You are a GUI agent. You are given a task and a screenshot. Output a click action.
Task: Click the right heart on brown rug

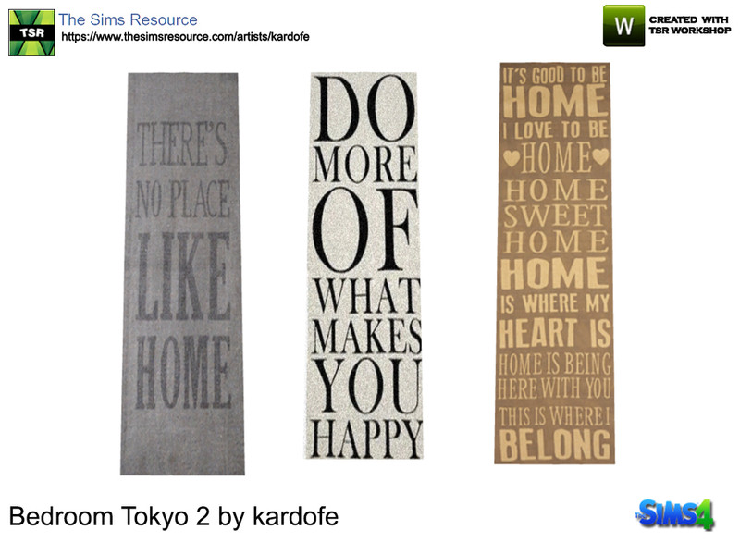tap(600, 156)
